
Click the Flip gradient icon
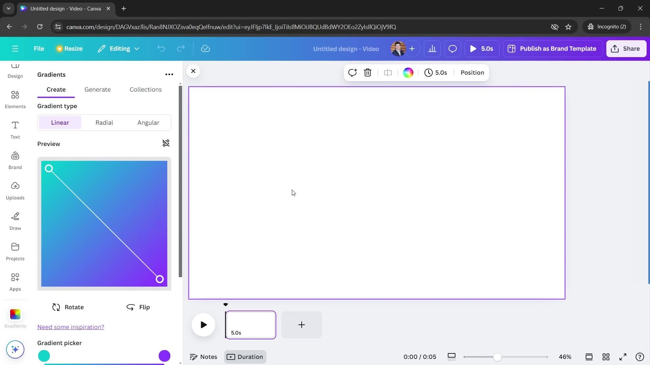131,307
